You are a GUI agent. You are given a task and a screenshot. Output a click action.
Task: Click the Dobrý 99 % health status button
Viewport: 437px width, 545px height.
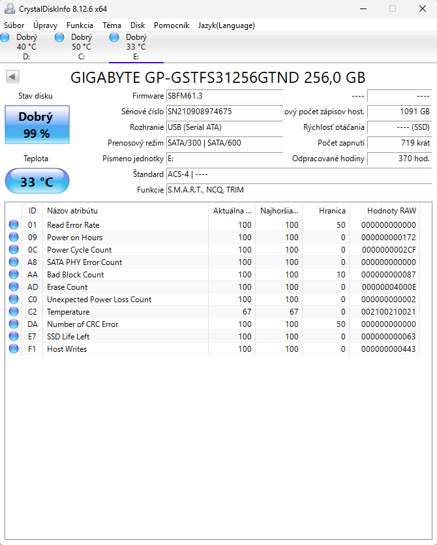tap(37, 125)
